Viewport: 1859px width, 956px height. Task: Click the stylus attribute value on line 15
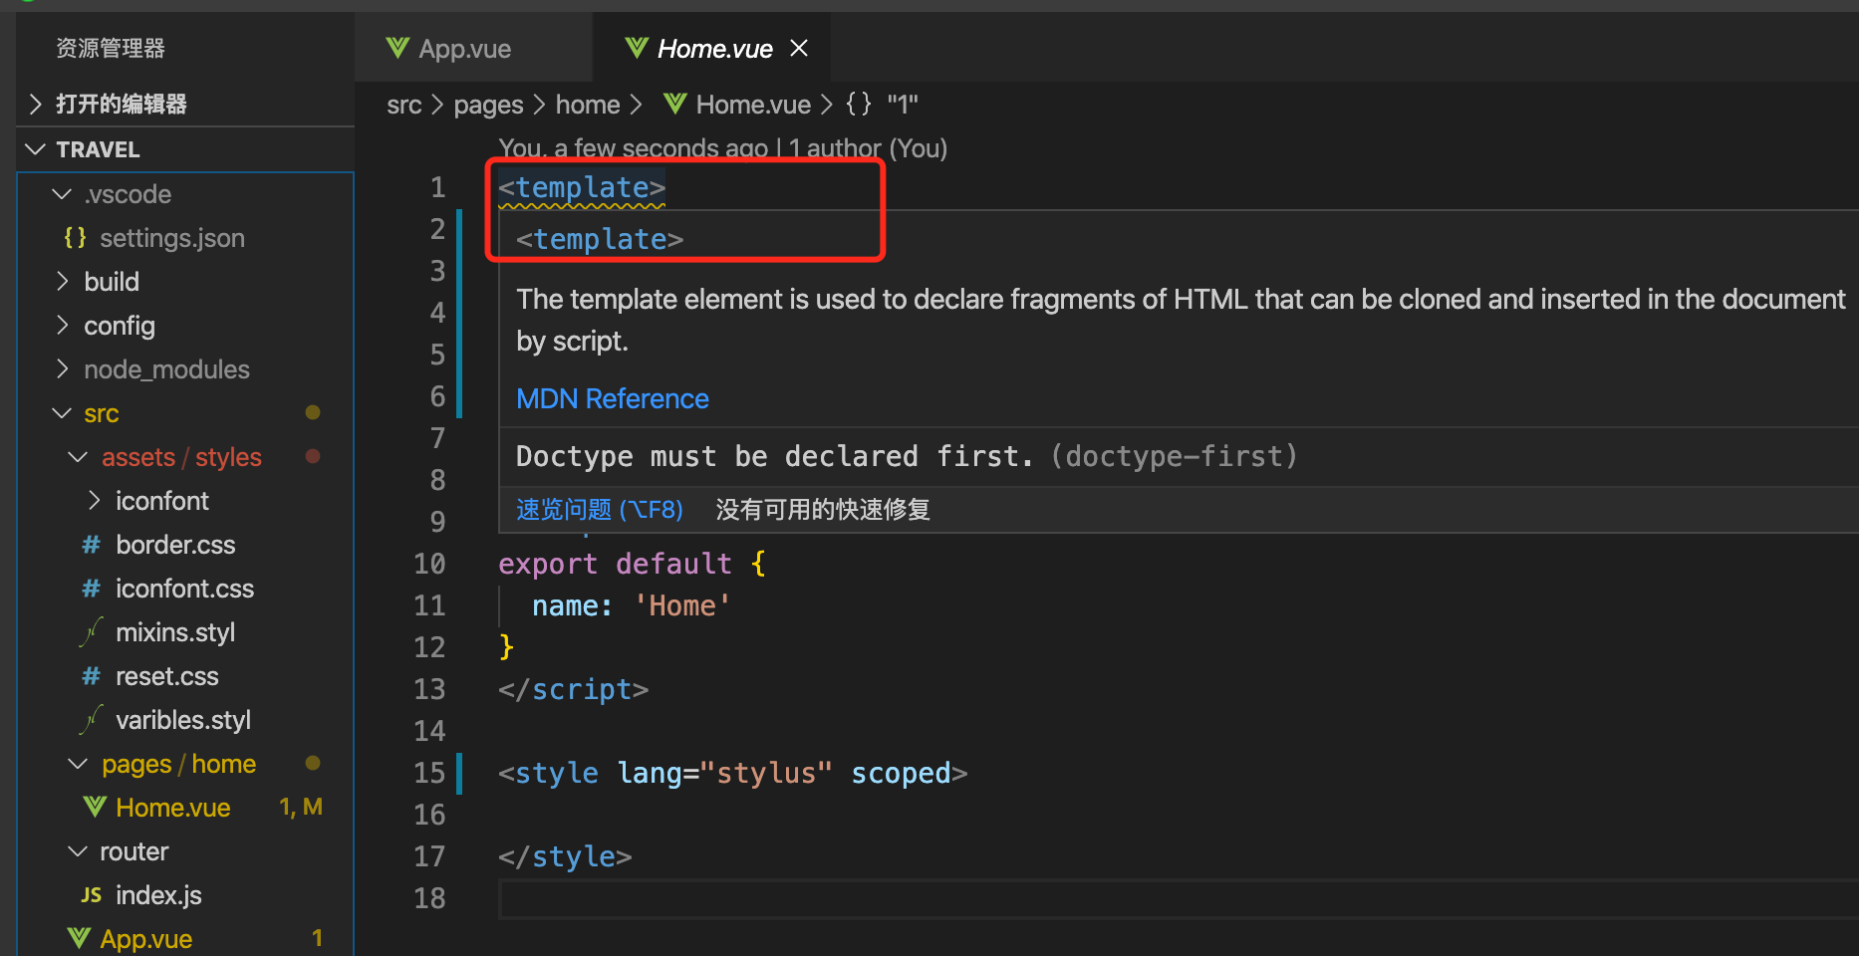click(766, 773)
